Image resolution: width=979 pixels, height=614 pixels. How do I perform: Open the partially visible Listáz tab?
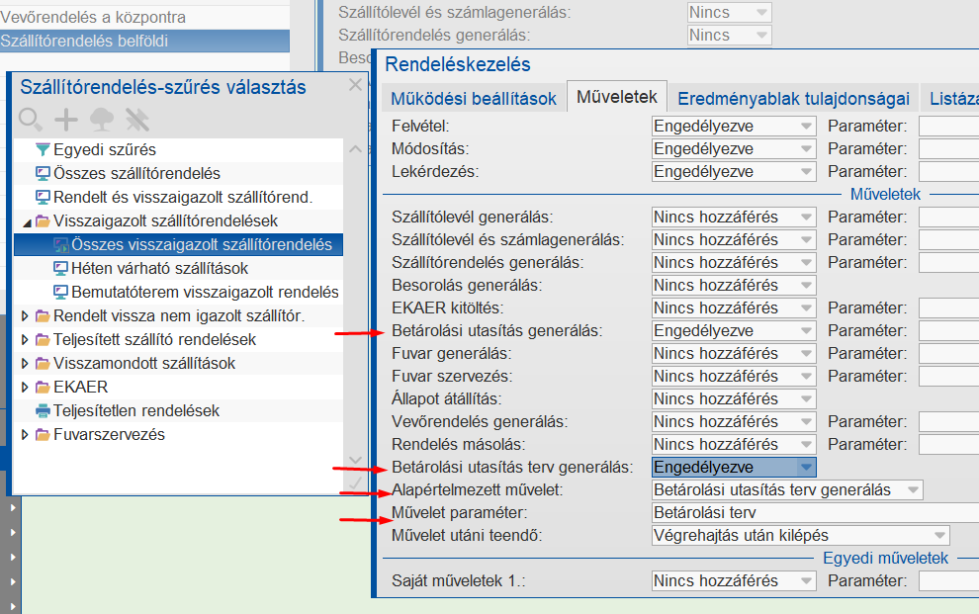click(950, 99)
